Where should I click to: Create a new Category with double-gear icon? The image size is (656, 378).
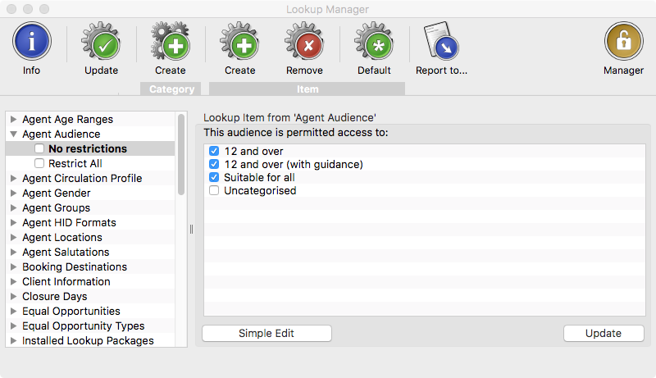[x=171, y=41]
